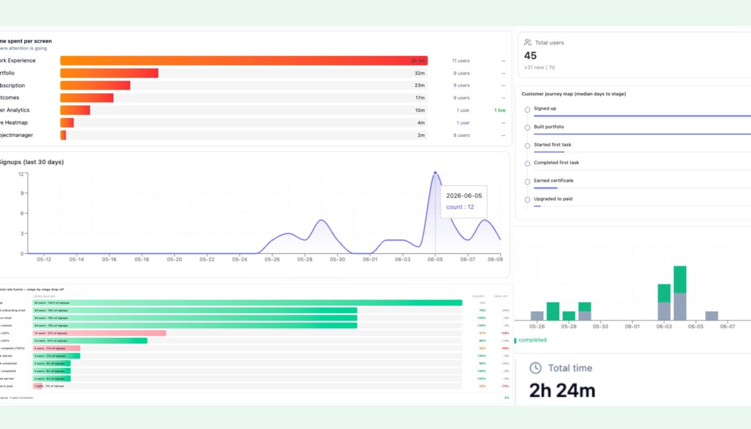Click the Total users count 45
Viewport: 751px width, 429px height.
click(x=530, y=56)
